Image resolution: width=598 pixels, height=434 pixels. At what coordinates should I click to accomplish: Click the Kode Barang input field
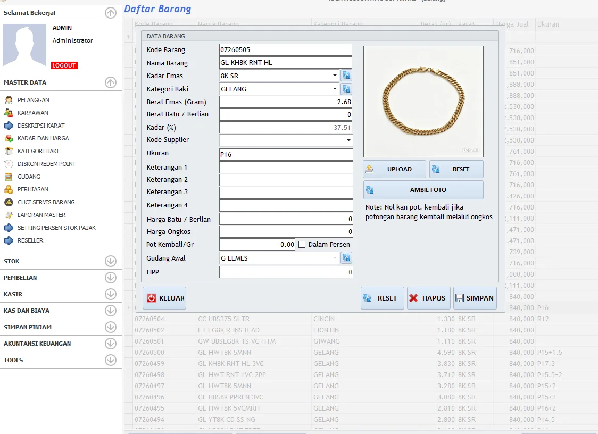pyautogui.click(x=286, y=49)
